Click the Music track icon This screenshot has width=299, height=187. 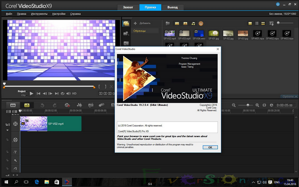point(15,168)
